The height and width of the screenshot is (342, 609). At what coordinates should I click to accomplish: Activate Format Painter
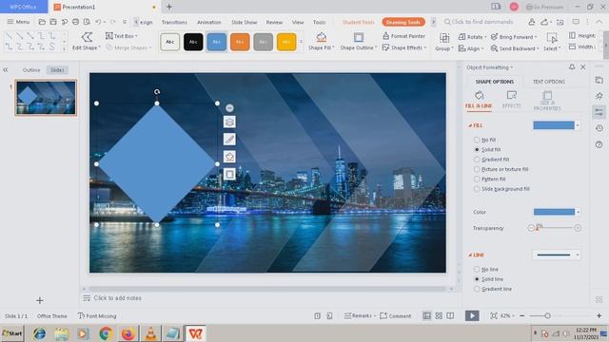(403, 36)
